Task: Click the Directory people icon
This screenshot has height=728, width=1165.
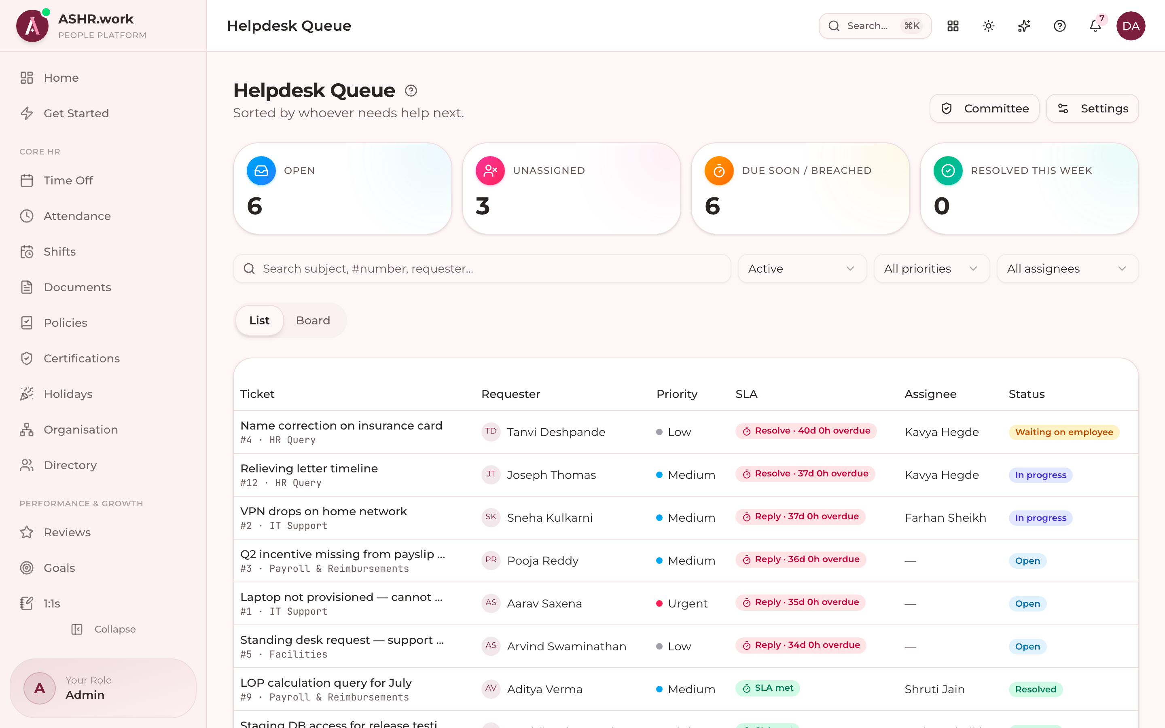Action: (x=26, y=466)
